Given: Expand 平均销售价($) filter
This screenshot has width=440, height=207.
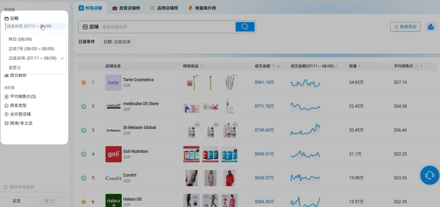Looking at the screenshot, I should (20, 96).
